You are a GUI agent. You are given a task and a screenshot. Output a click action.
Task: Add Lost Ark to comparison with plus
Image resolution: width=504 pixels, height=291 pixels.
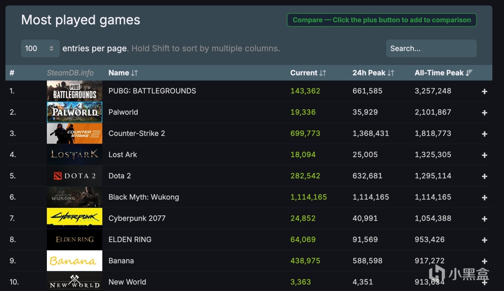(484, 155)
